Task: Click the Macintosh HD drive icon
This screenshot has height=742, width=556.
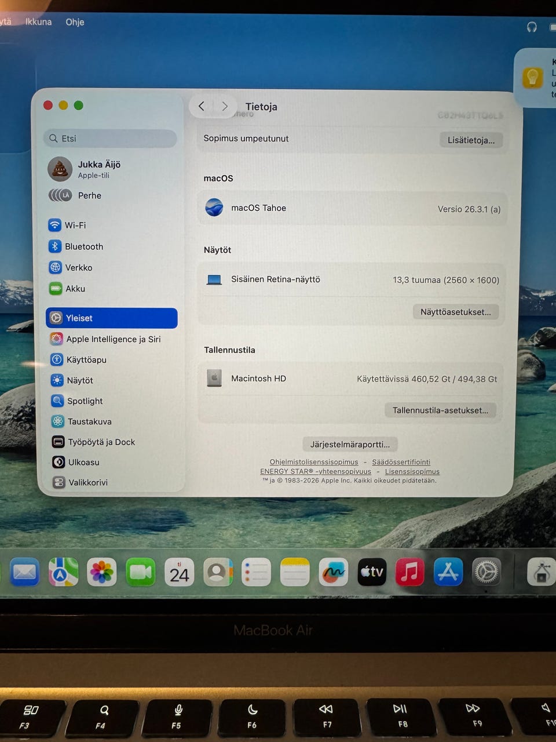Action: tap(214, 378)
